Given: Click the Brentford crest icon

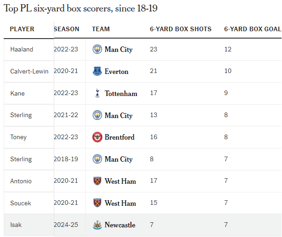Looking at the screenshot, I should [x=97, y=137].
